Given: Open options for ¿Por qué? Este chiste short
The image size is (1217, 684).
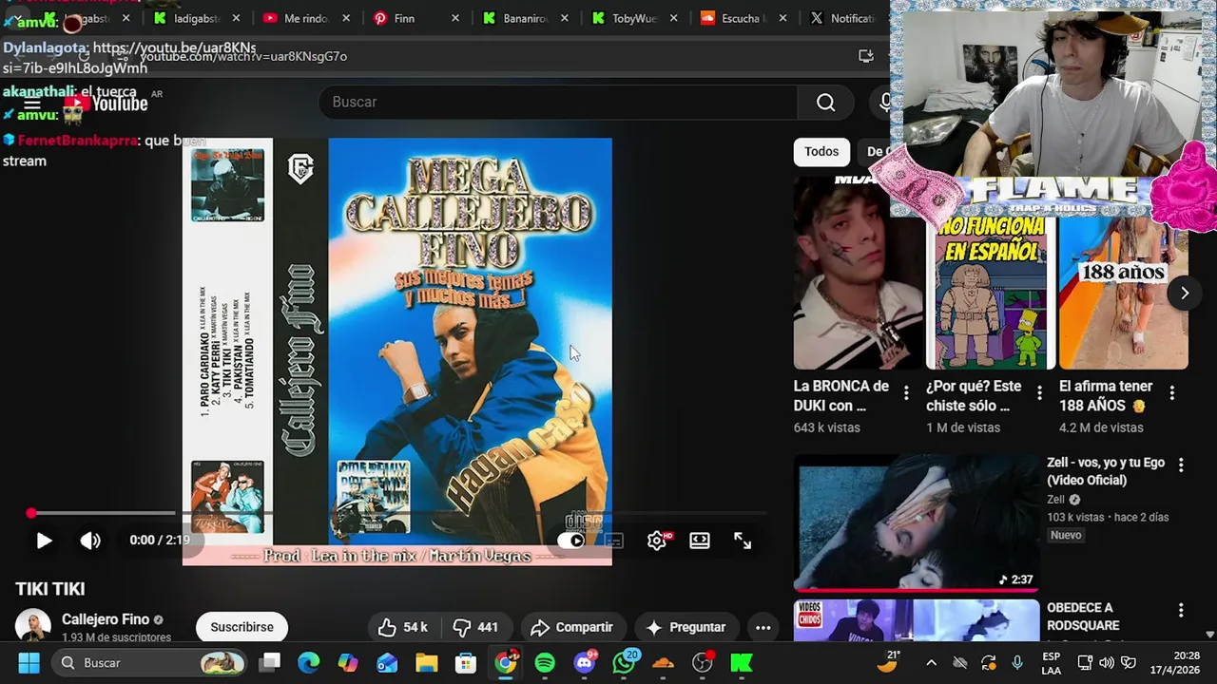Looking at the screenshot, I should coord(1039,392).
